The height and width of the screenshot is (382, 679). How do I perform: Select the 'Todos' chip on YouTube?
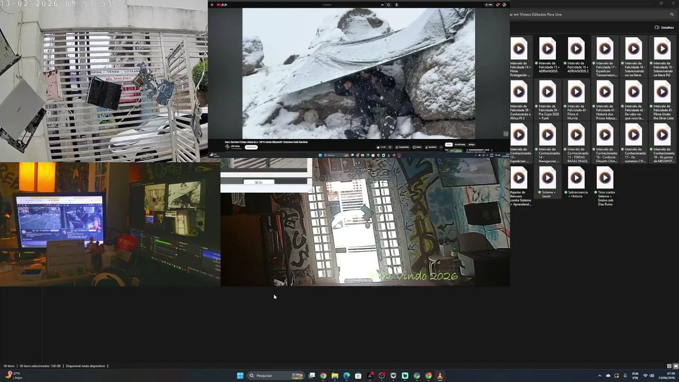pos(448,144)
